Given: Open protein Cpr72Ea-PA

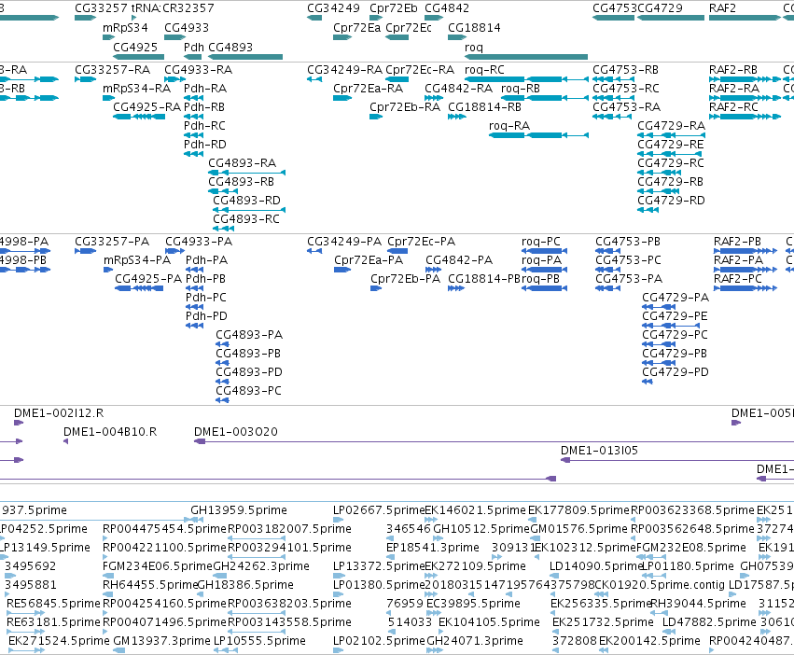Looking at the screenshot, I should [x=369, y=260].
